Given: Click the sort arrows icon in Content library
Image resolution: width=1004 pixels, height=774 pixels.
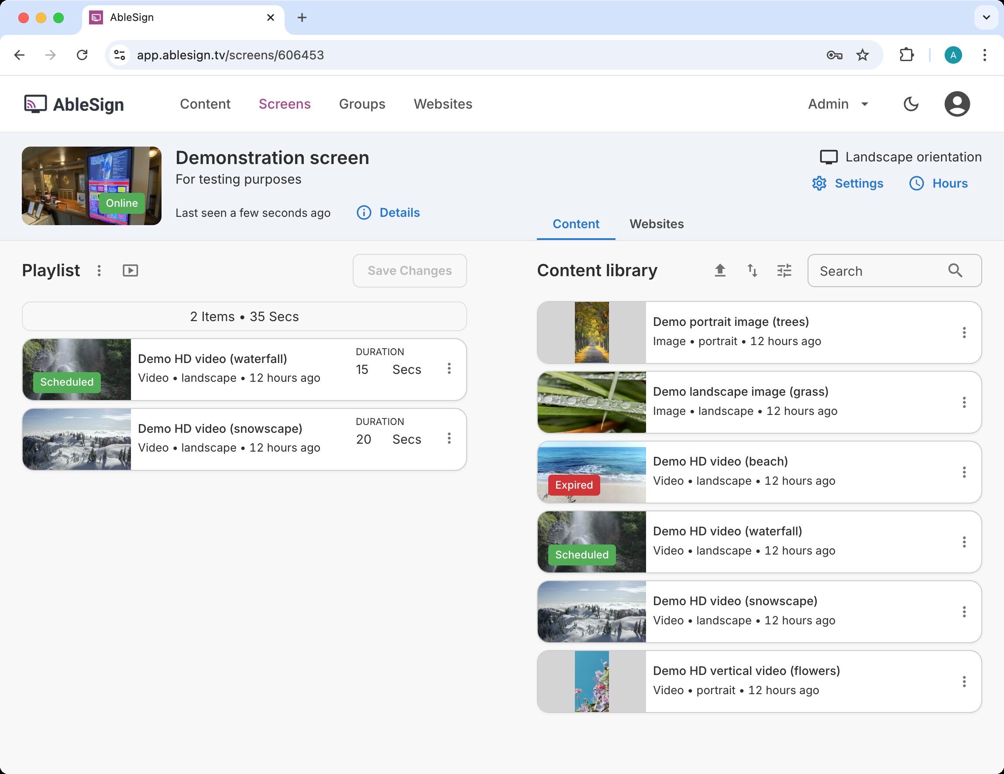Looking at the screenshot, I should click(x=752, y=271).
